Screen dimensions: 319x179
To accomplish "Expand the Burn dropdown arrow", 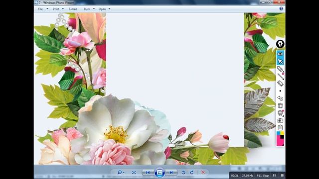I will coord(94,9).
